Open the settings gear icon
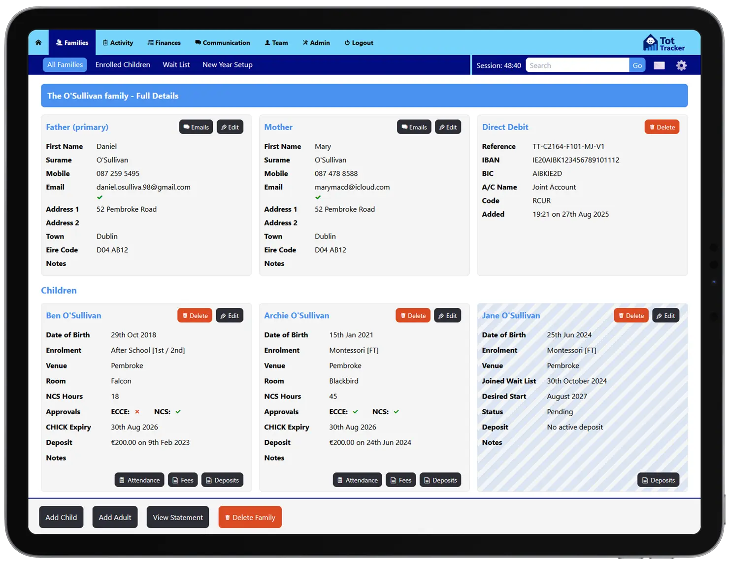The image size is (729, 564). [x=681, y=65]
